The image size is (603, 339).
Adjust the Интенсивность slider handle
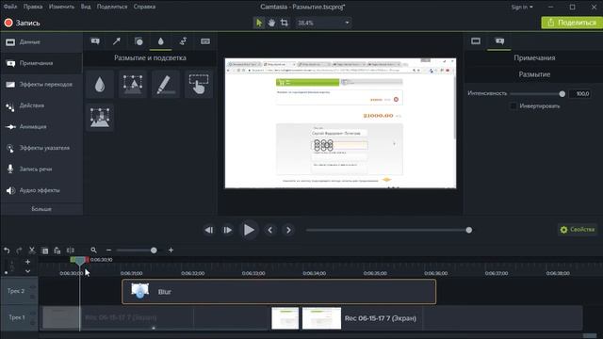click(x=562, y=94)
